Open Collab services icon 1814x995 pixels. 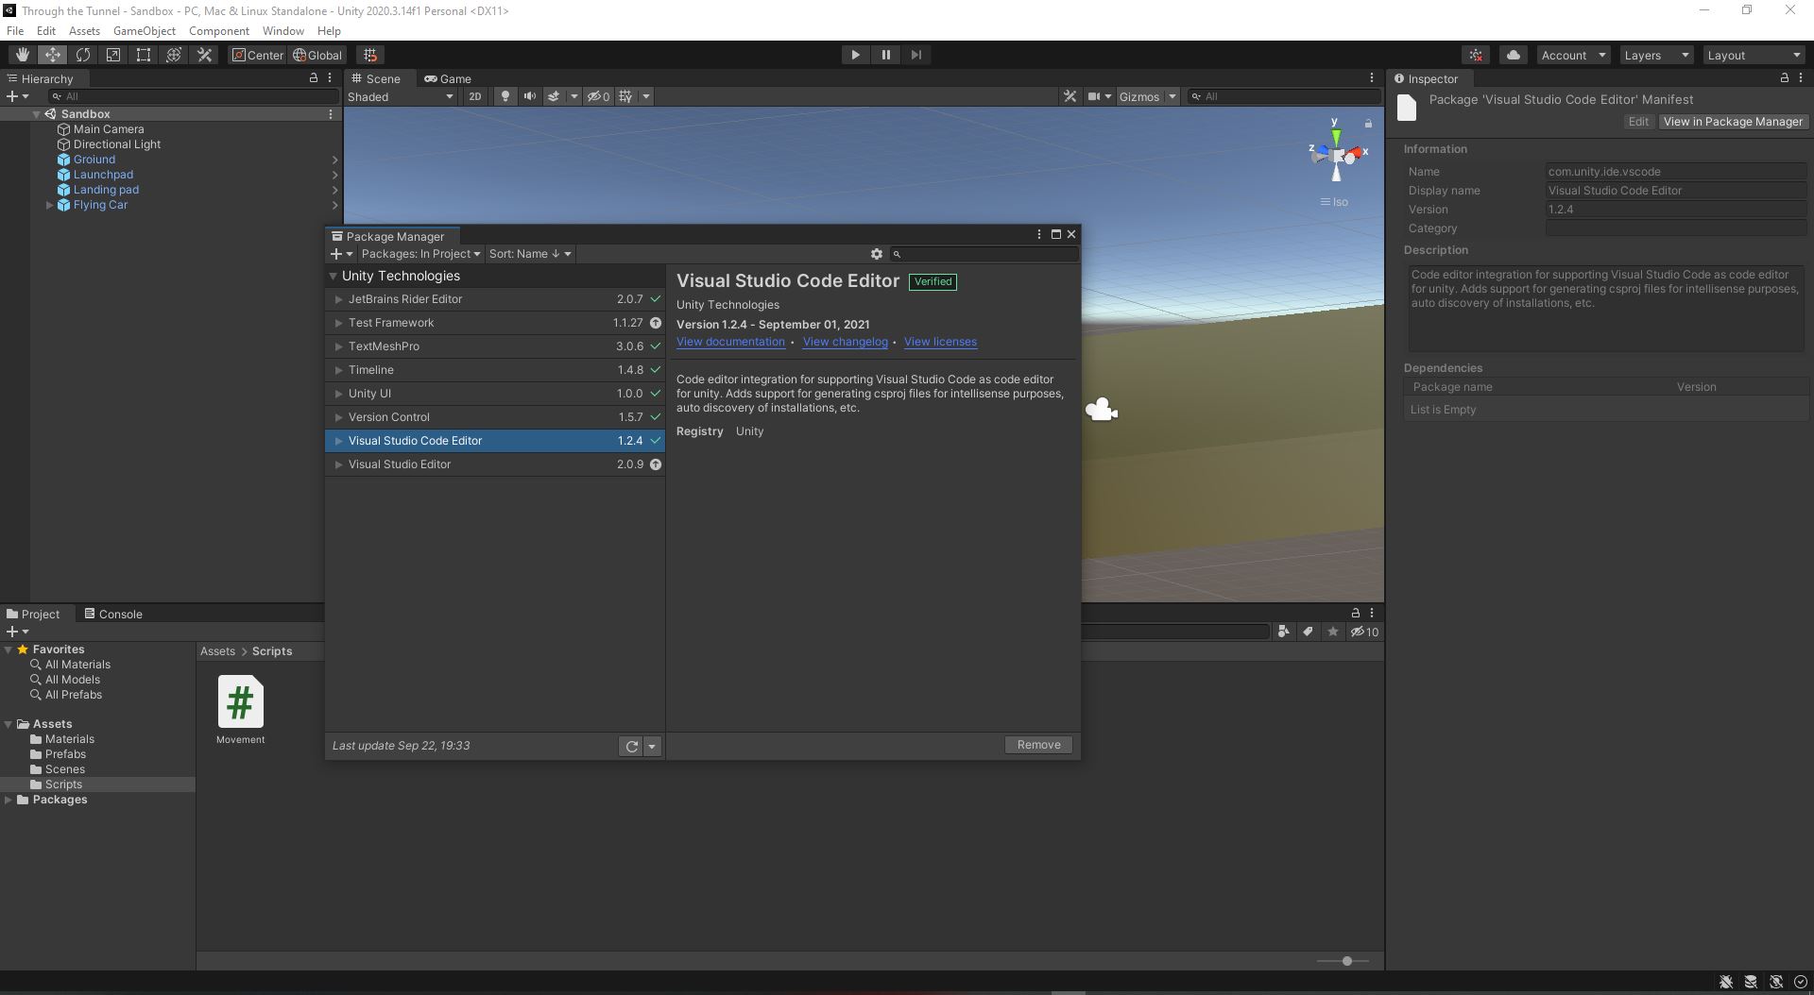pos(1476,55)
